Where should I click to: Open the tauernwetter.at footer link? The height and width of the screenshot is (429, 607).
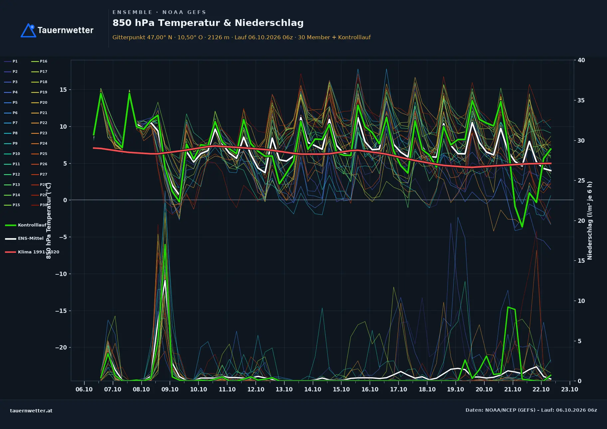pyautogui.click(x=31, y=411)
